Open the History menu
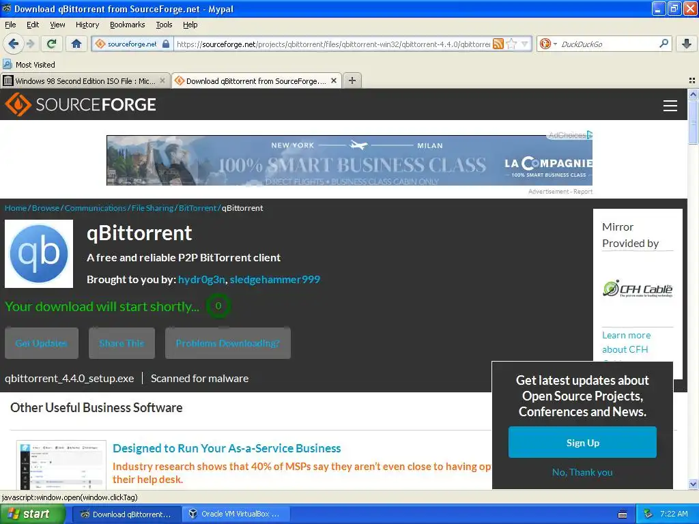699x524 pixels. [87, 25]
